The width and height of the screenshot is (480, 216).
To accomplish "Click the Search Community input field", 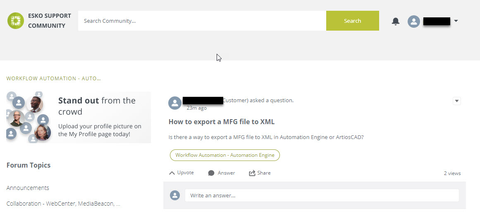I will tap(202, 21).
